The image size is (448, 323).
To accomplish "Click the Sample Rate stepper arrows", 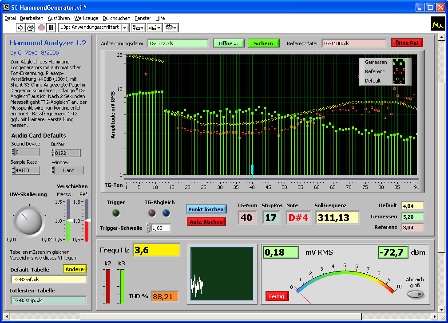I will [13, 170].
